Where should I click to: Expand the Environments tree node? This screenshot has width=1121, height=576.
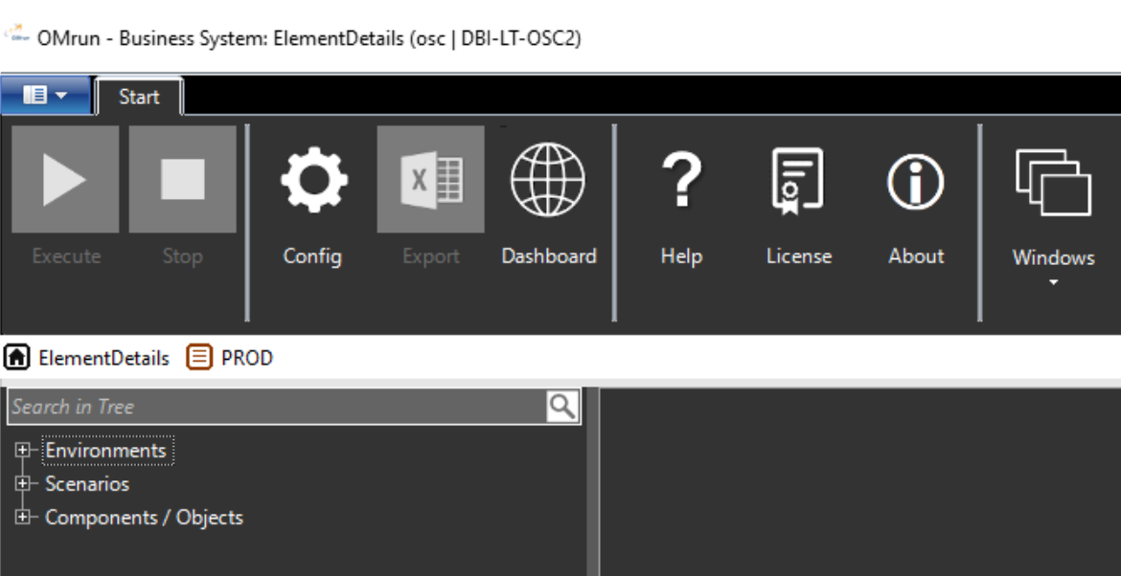(x=22, y=450)
